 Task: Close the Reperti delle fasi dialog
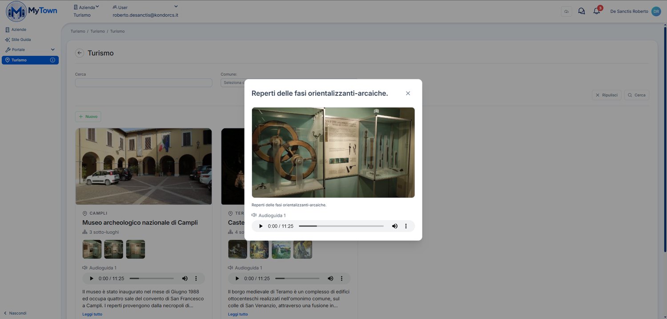click(408, 93)
